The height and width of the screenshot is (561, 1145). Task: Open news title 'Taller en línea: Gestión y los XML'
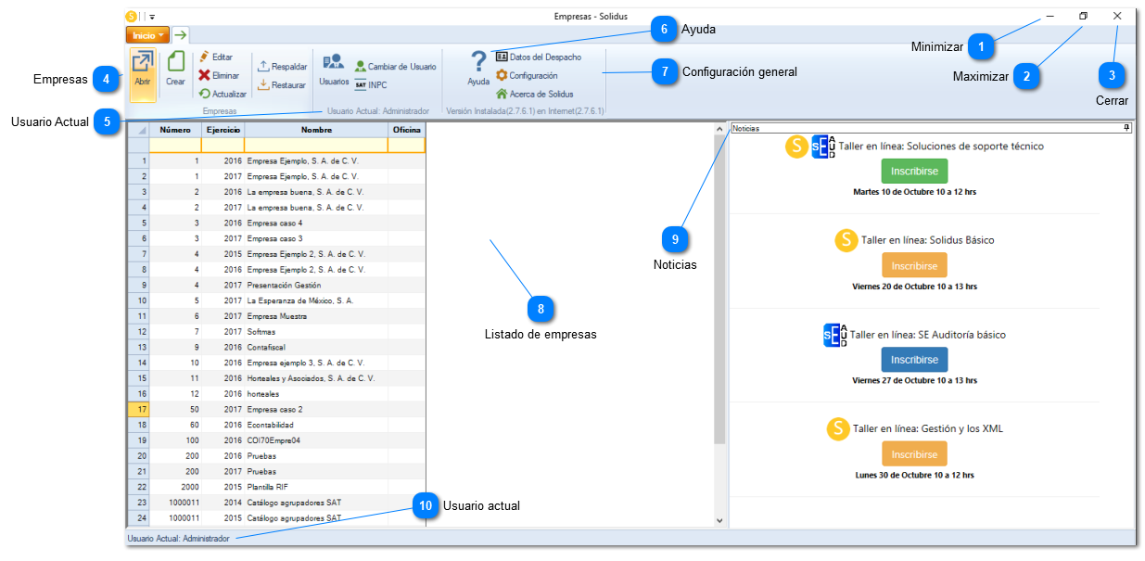pos(928,428)
